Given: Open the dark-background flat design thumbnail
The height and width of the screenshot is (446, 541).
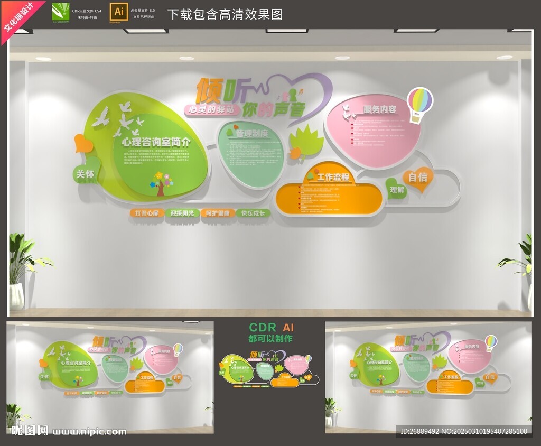Looking at the screenshot, I should 269,369.
